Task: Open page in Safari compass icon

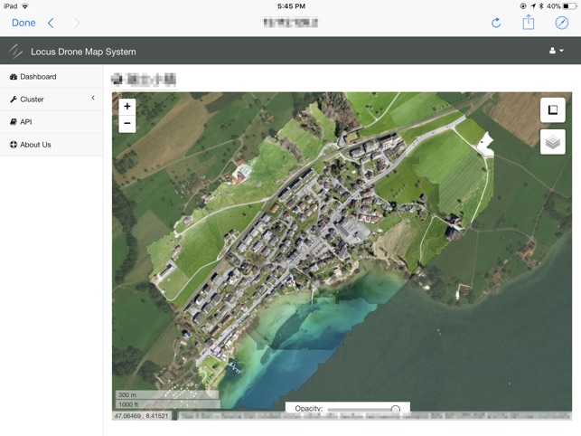Action: coord(562,23)
